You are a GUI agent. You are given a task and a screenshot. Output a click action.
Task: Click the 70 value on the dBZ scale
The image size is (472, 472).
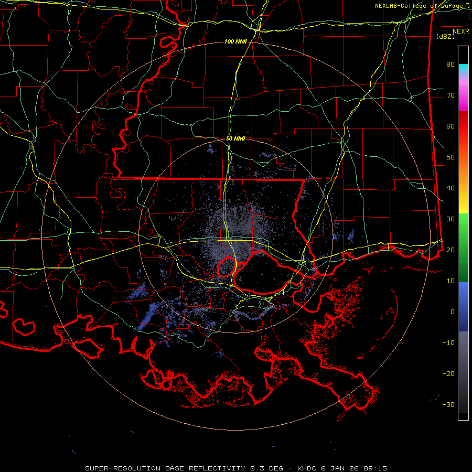tap(450, 95)
